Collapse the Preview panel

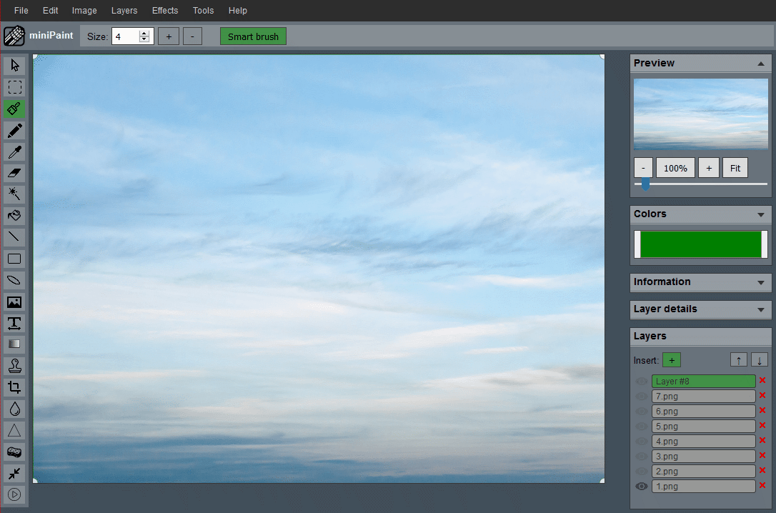point(760,63)
